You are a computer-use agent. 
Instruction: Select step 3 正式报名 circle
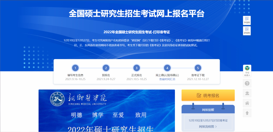[136, 68]
